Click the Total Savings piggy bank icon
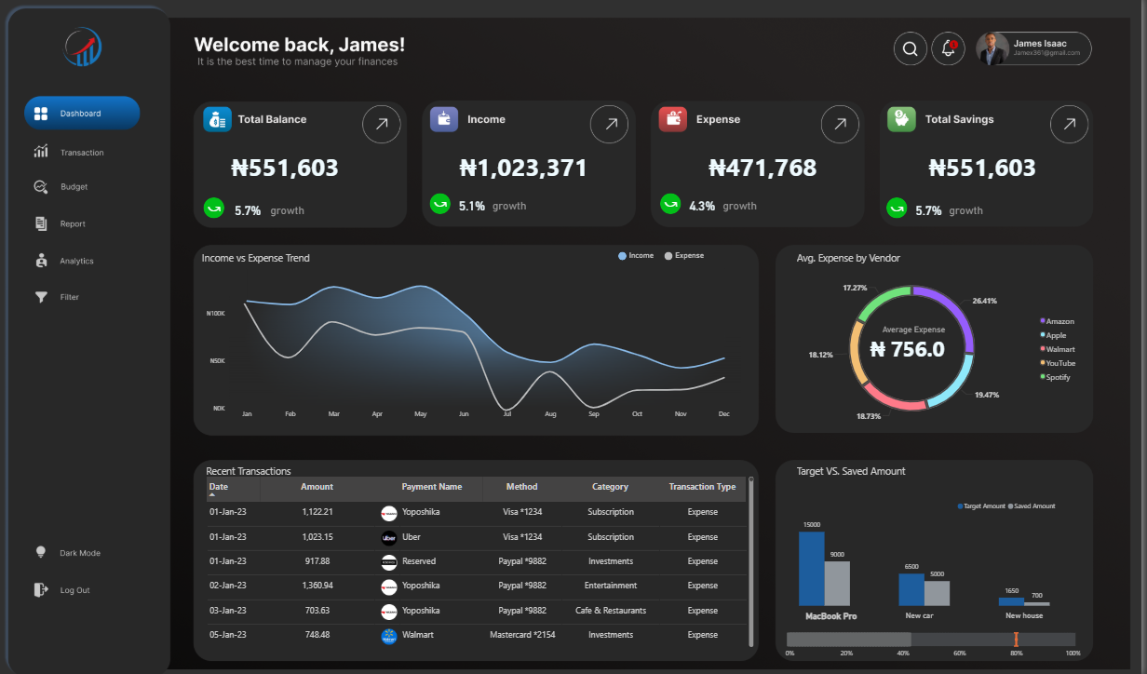 coord(901,119)
